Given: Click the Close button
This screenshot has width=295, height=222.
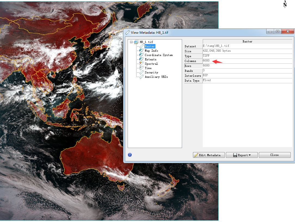Looking at the screenshot, I should 275,155.
